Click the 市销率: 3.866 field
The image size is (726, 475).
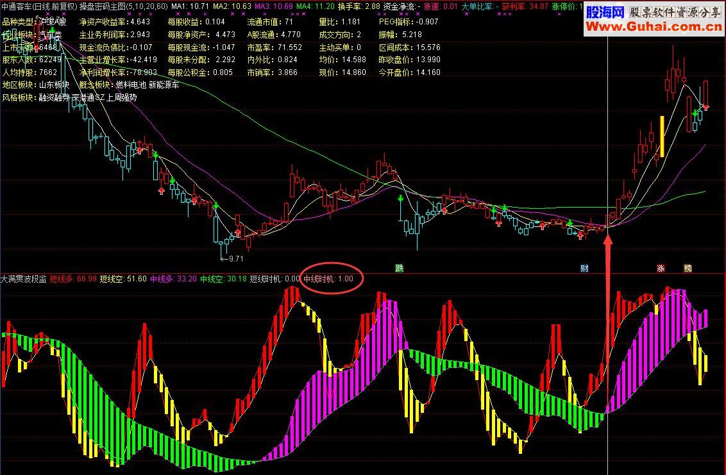pyautogui.click(x=272, y=72)
